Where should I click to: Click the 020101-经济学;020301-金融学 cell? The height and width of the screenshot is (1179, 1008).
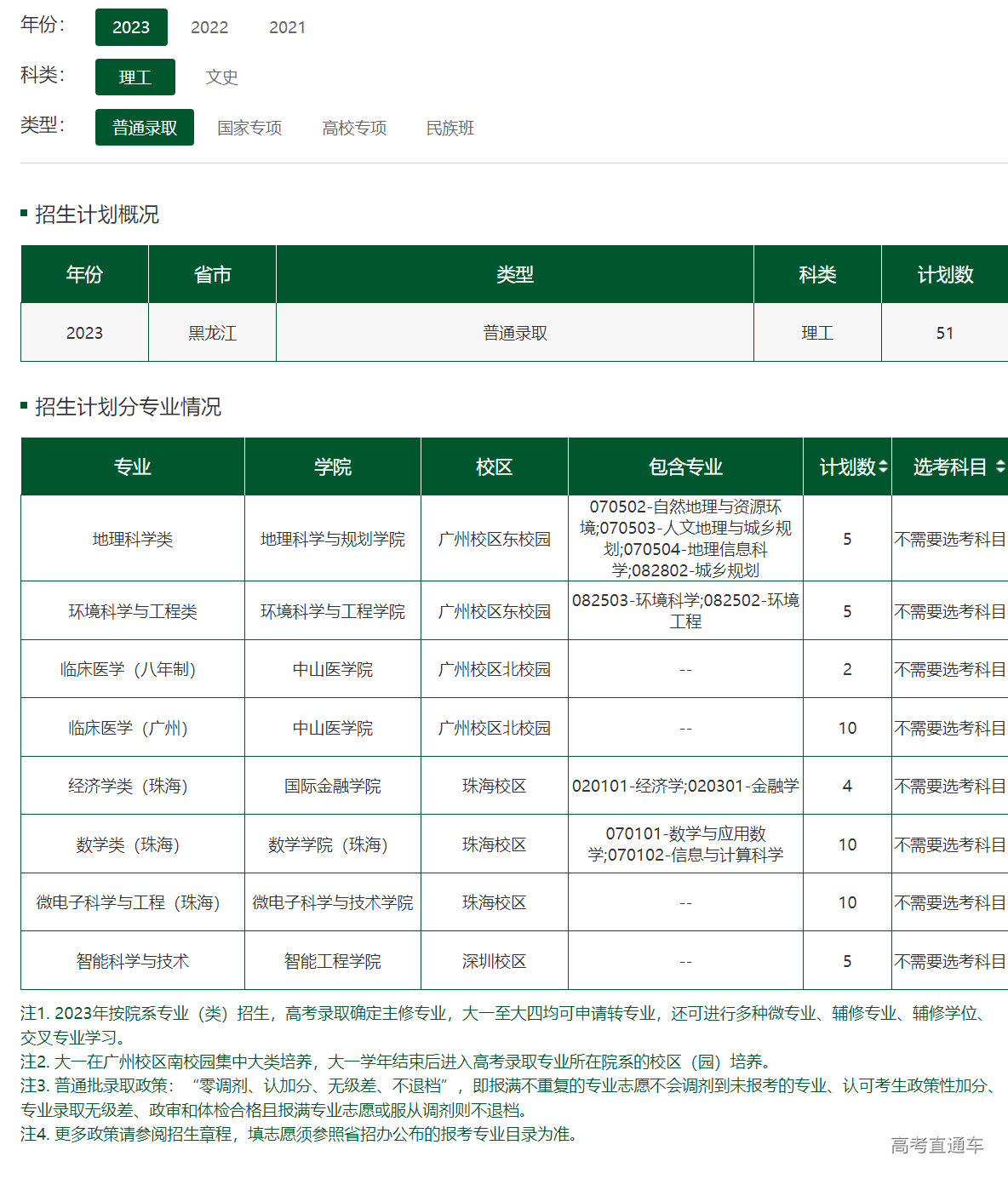pos(685,786)
